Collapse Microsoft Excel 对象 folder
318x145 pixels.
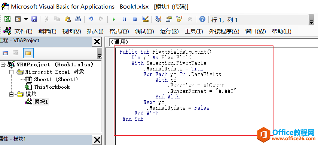[12, 72]
